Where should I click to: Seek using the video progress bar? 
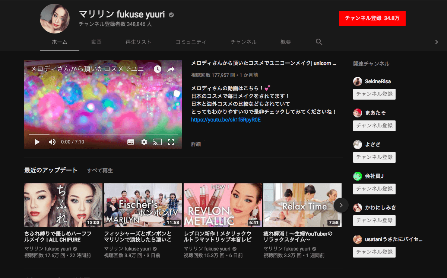tap(103, 135)
